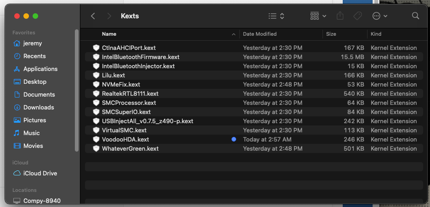Select RealtekRTL8111.kext file
The image size is (430, 207).
[x=254, y=93]
